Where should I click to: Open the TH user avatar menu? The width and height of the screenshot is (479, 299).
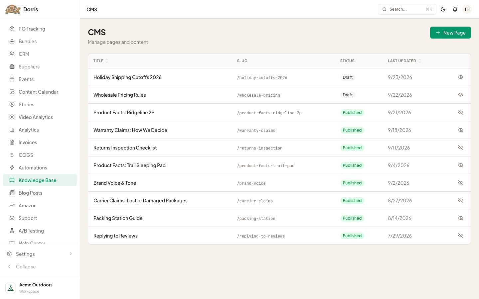click(467, 9)
